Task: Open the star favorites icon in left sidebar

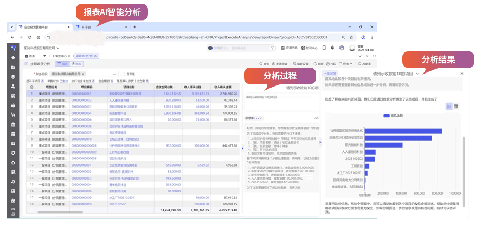Action: coord(12,57)
